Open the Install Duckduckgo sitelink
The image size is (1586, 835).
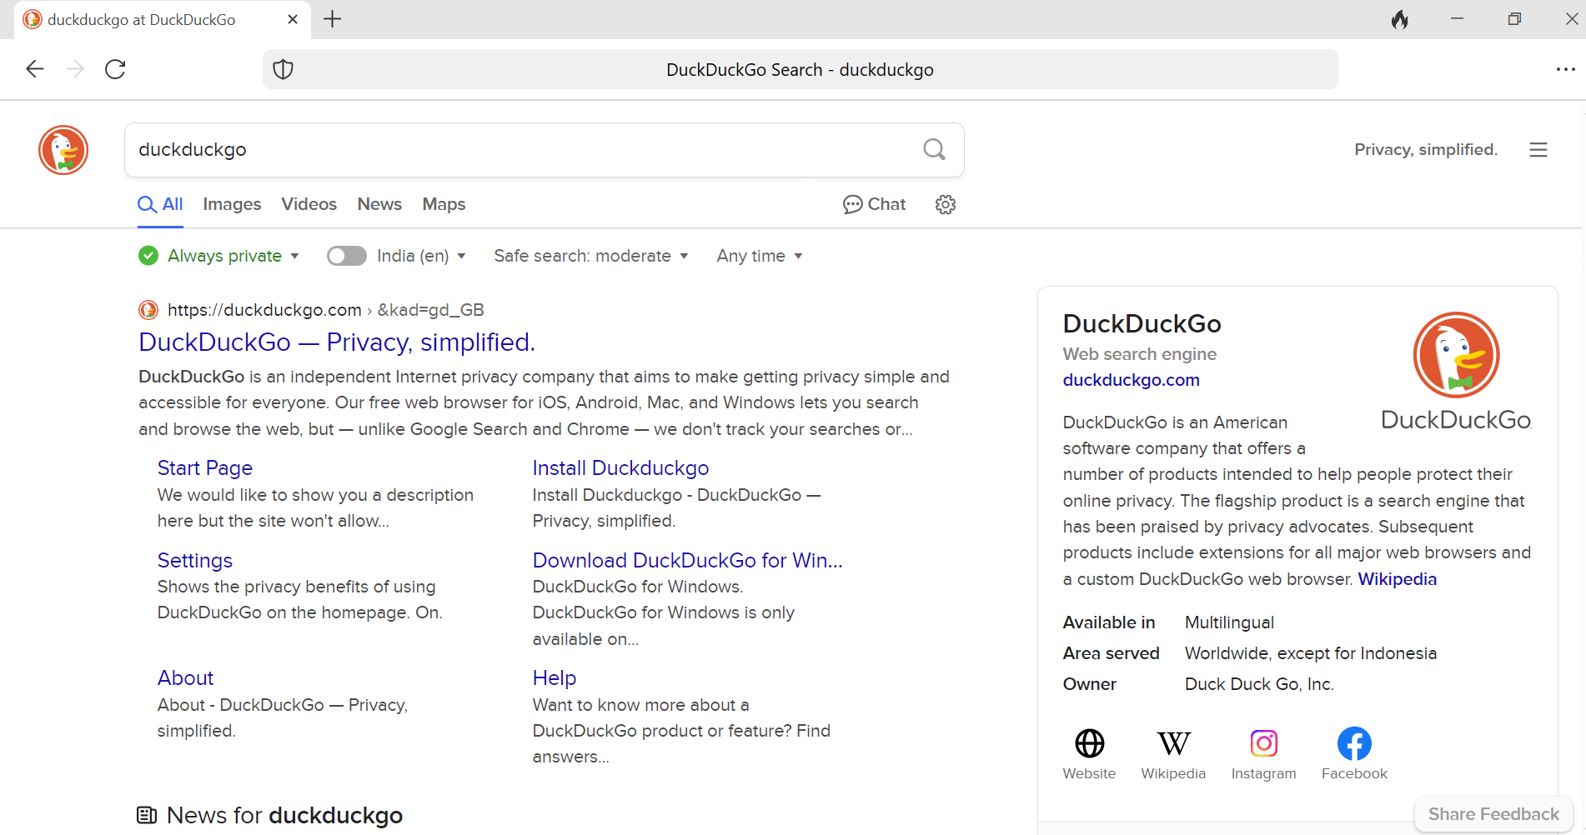coord(620,468)
